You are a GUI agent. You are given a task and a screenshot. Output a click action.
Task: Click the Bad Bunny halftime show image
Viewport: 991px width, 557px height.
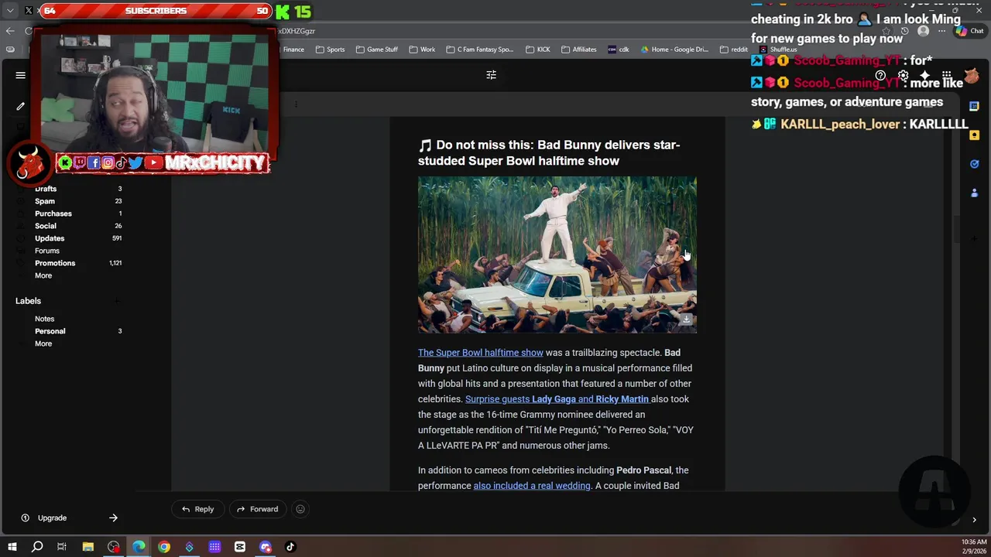[557, 255]
